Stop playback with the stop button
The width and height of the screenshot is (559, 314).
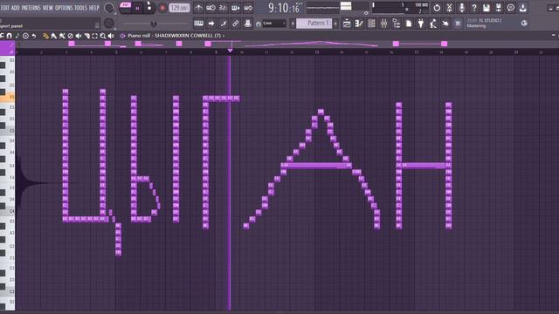(x=149, y=8)
